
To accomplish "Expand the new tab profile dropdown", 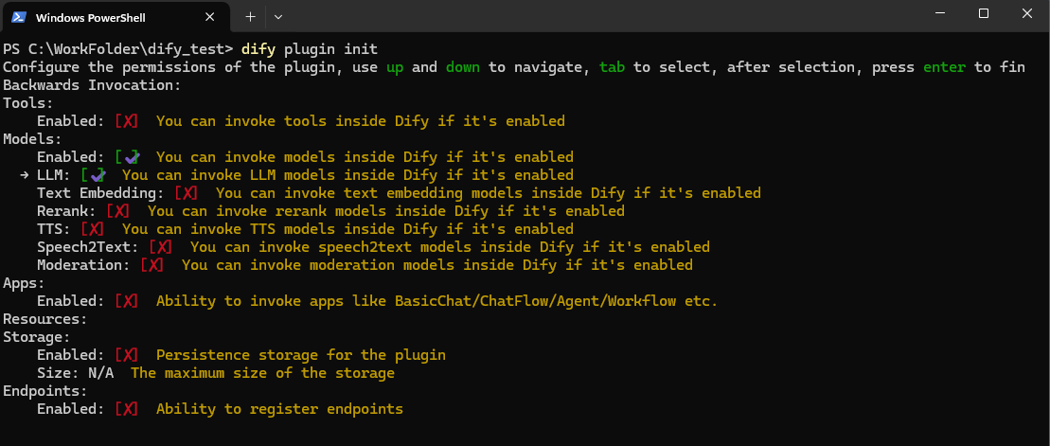I will pyautogui.click(x=278, y=17).
